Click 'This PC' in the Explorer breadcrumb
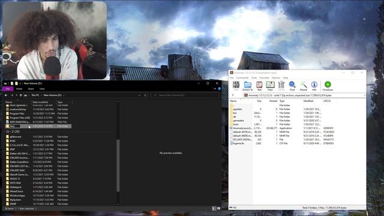 (35, 95)
